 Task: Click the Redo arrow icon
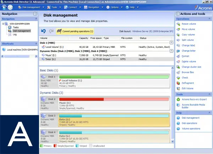tap(51, 31)
